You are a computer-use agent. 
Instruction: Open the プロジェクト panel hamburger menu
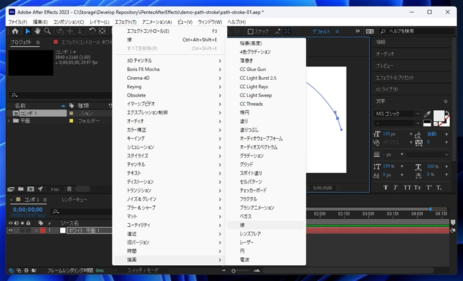pos(38,43)
